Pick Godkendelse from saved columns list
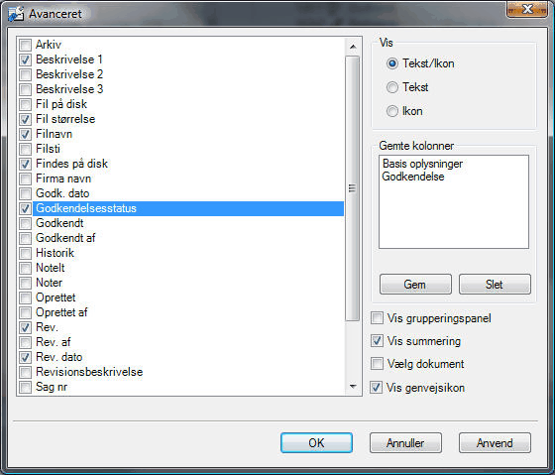The height and width of the screenshot is (475, 555). 413,177
